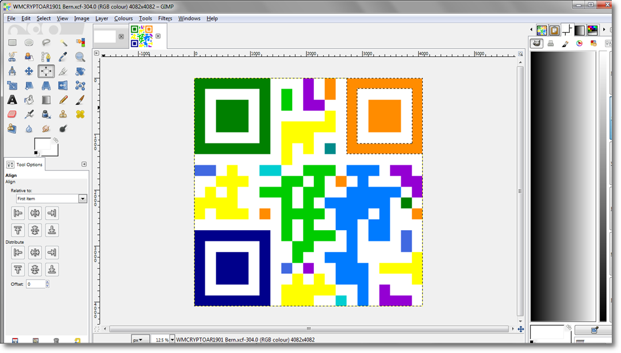Image resolution: width=621 pixels, height=353 pixels.
Task: Swap foreground and background colours in toolbox
Action: (56, 140)
